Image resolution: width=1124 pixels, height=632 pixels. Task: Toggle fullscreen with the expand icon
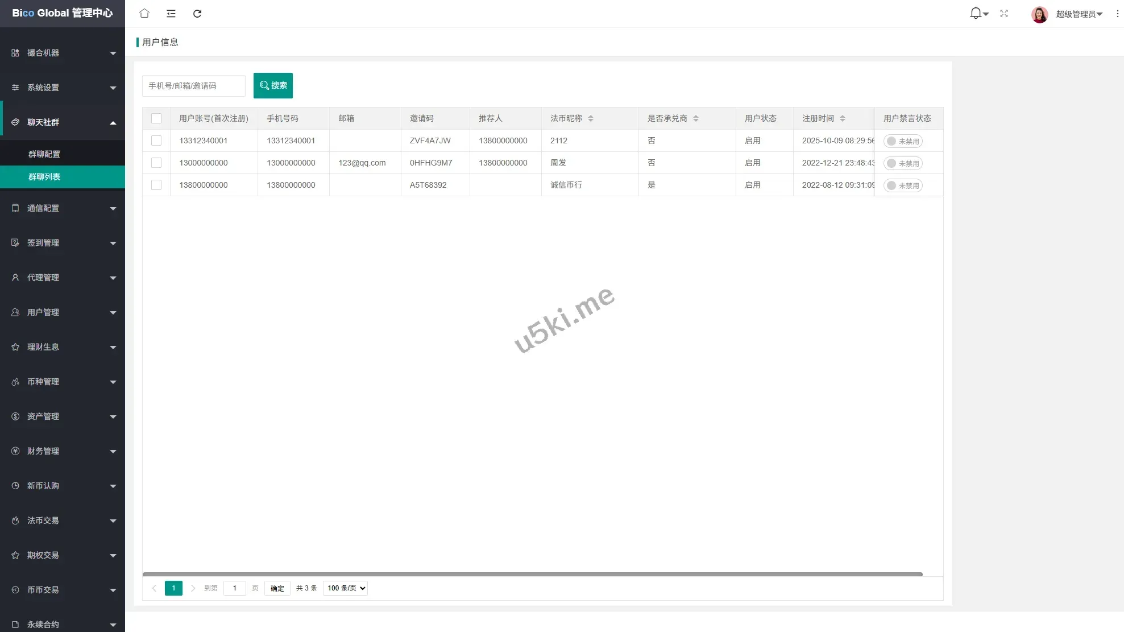[1004, 13]
